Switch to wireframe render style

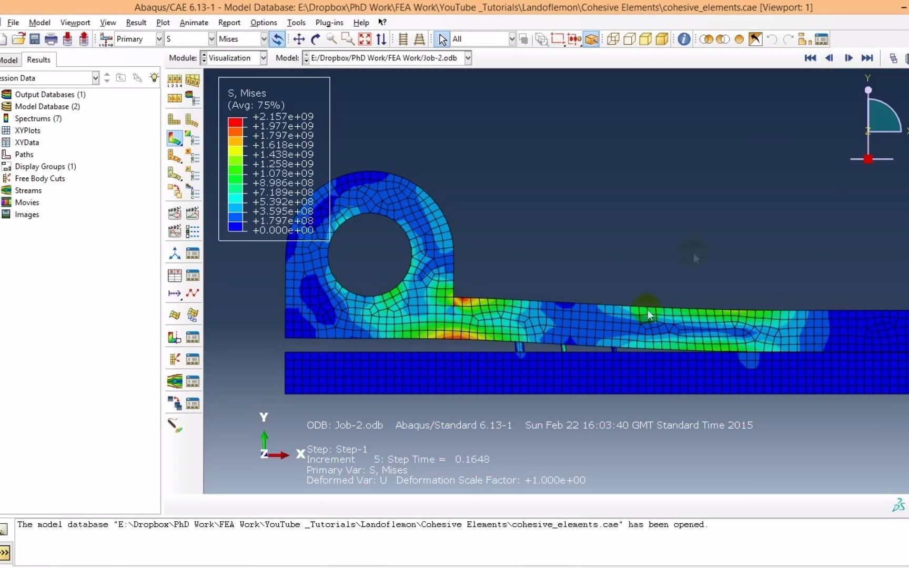click(612, 38)
